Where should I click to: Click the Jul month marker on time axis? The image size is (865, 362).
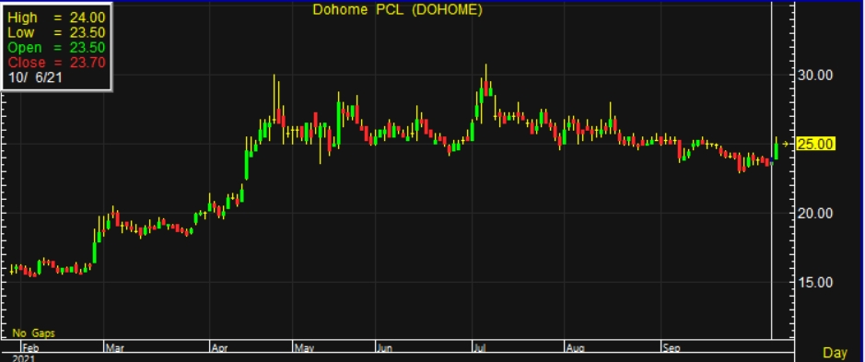[x=479, y=347]
